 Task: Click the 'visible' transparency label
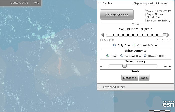[x=167, y=66]
